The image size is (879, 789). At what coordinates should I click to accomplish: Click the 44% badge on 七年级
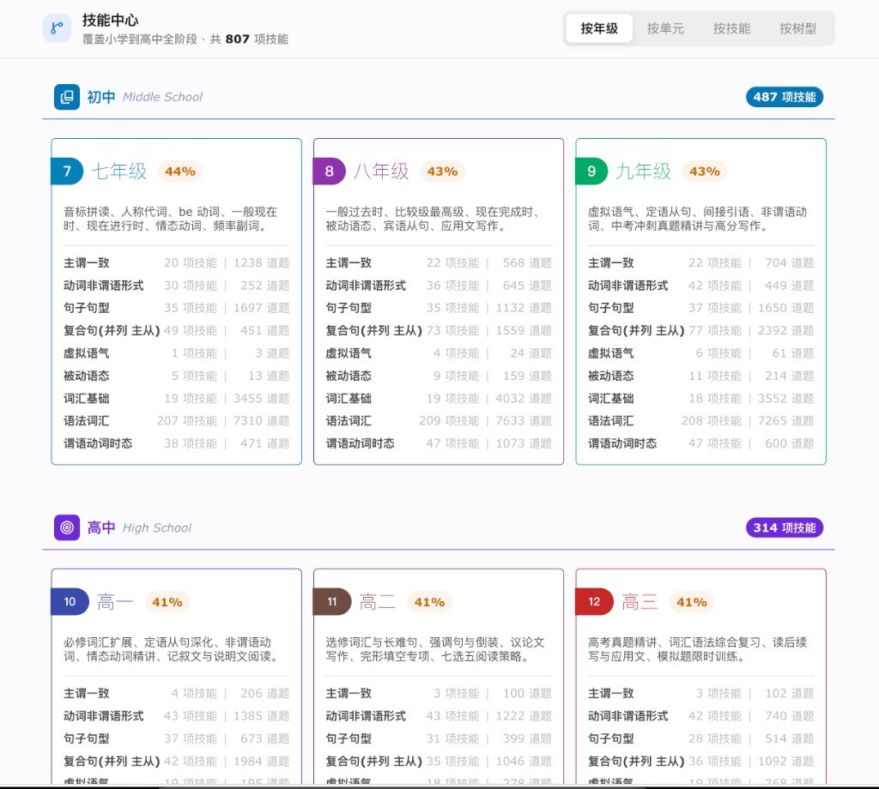[x=180, y=172]
